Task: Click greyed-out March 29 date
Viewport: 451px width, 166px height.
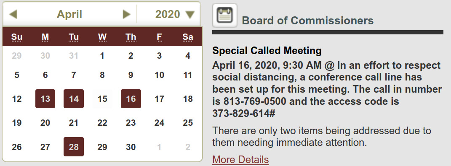Action: pos(17,56)
